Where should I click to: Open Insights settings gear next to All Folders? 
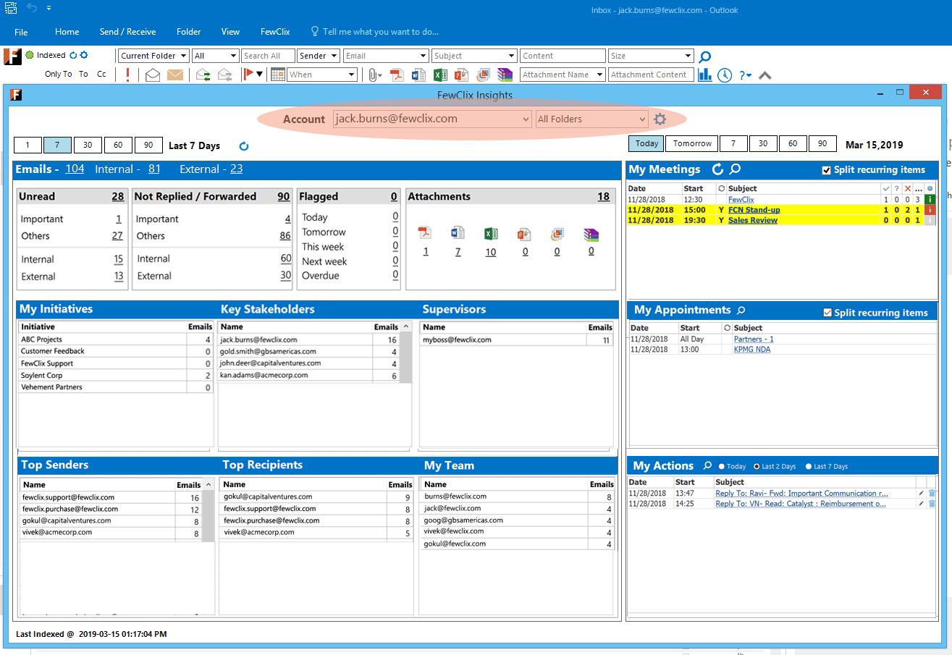pyautogui.click(x=660, y=119)
